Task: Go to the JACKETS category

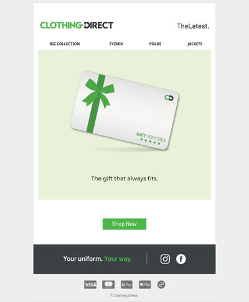Action: pyautogui.click(x=195, y=44)
